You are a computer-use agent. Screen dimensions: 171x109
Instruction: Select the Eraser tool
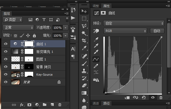pyautogui.click(x=84, y=86)
